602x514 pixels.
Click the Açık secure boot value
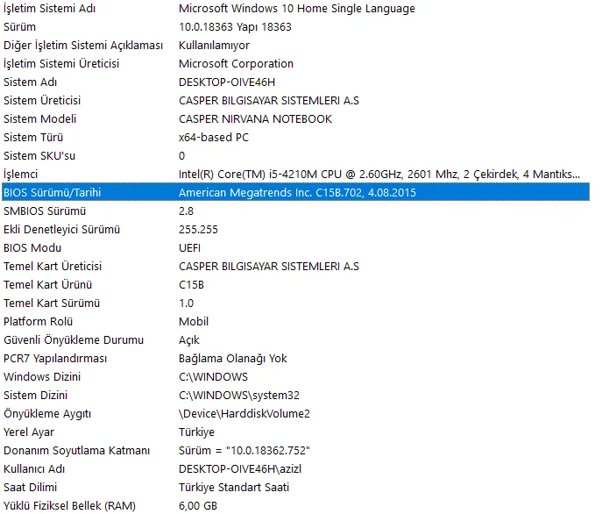[189, 340]
